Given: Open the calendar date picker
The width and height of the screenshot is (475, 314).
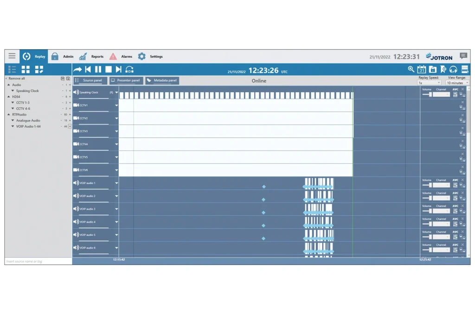Looking at the screenshot, I should (421, 70).
